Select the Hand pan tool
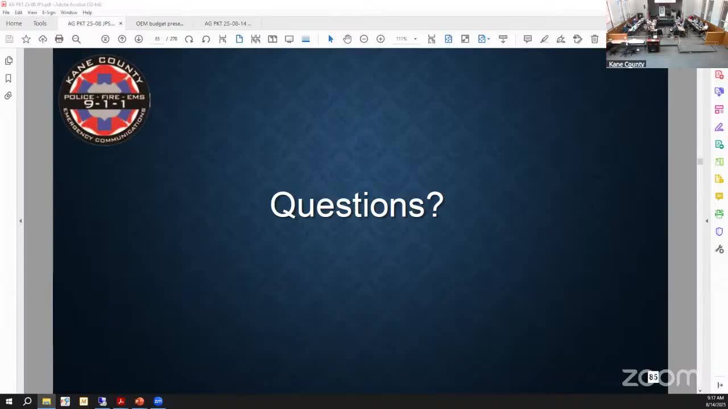The width and height of the screenshot is (728, 409). (347, 39)
